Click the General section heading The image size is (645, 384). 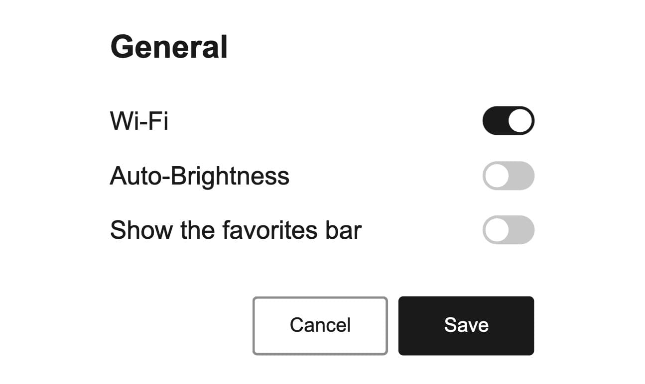click(169, 46)
